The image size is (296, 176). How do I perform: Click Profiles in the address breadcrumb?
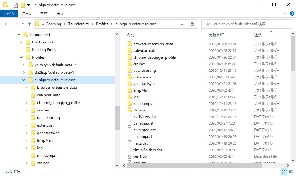pos(102,24)
